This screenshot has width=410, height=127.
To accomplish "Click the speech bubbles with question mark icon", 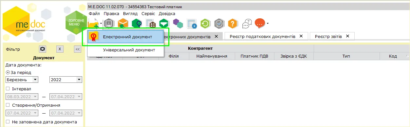I will pos(247,24).
